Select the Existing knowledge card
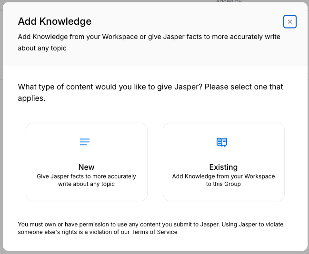 click(223, 162)
